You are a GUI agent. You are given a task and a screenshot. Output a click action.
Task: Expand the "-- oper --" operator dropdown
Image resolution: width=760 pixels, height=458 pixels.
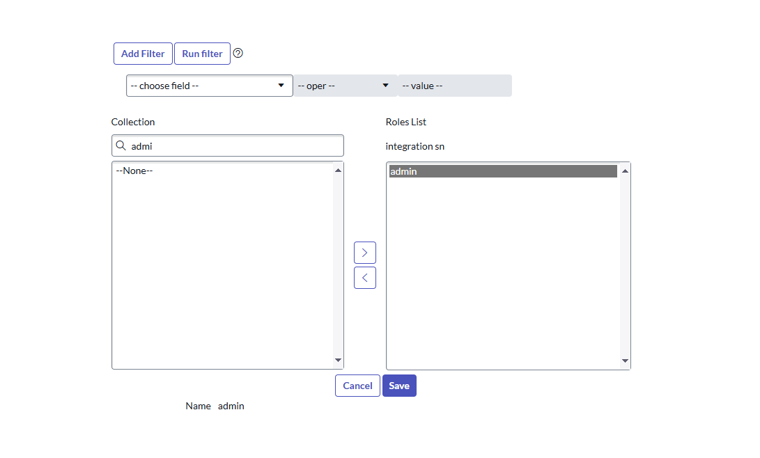point(344,86)
